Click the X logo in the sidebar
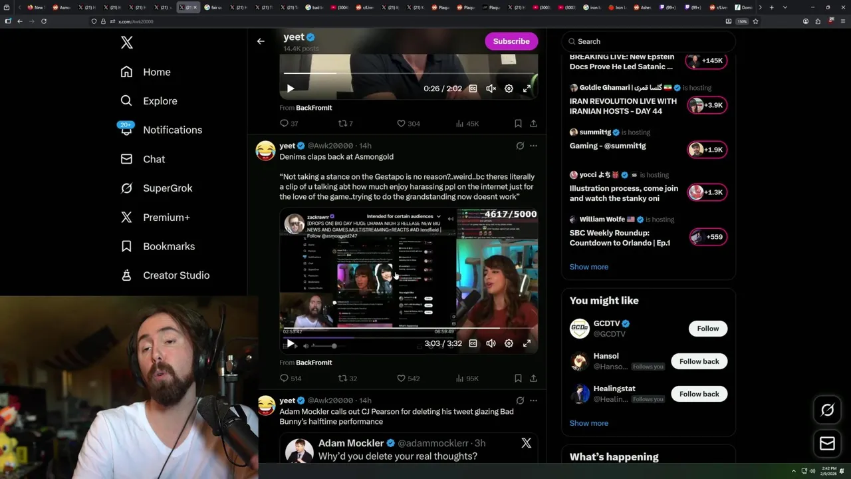The width and height of the screenshot is (851, 479). (x=127, y=43)
